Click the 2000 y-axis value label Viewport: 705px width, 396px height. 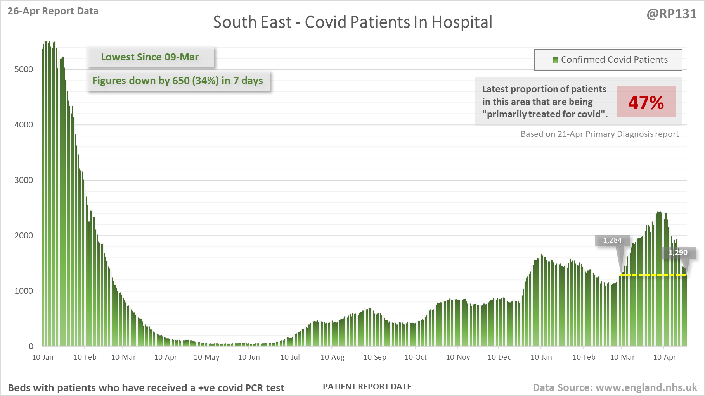click(24, 236)
